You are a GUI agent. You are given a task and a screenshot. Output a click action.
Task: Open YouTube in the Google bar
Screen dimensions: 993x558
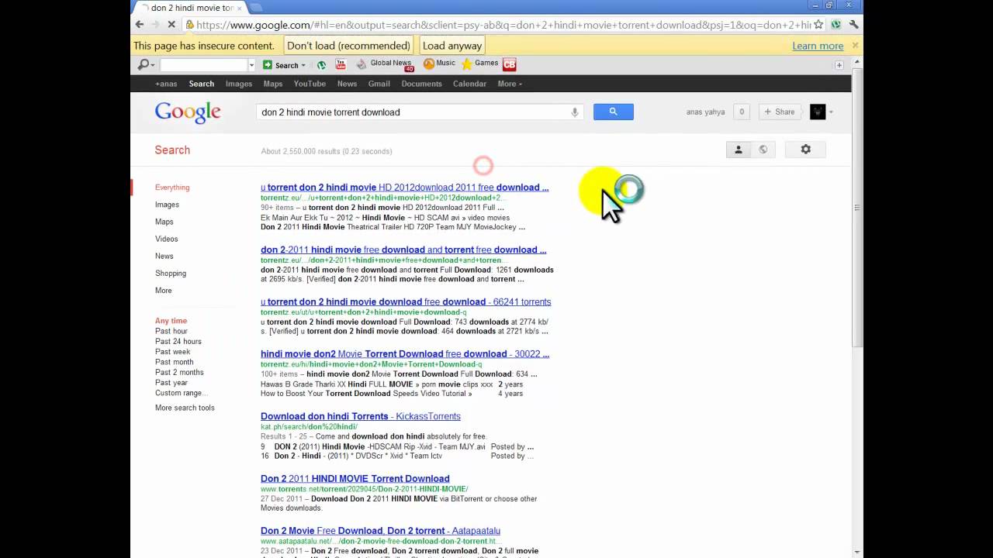[310, 84]
